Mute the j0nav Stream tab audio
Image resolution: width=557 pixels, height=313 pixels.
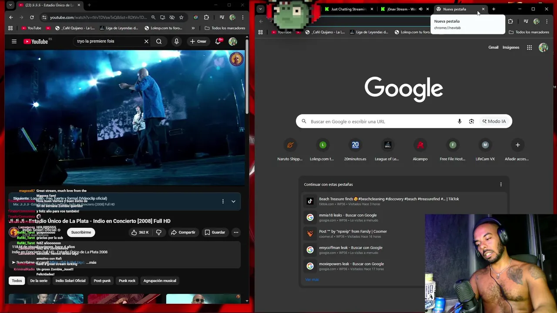click(x=420, y=9)
